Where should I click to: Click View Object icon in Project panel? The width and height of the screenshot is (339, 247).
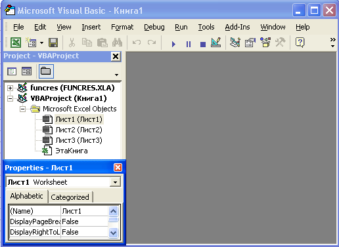26,71
